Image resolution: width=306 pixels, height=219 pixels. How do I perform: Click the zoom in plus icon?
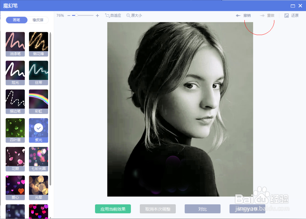pos(97,15)
